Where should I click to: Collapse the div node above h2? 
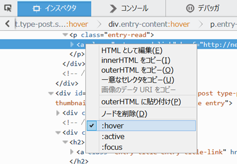click(58, 132)
